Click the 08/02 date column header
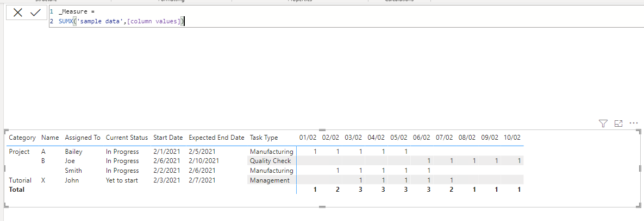The width and height of the screenshot is (644, 221). pyautogui.click(x=467, y=138)
